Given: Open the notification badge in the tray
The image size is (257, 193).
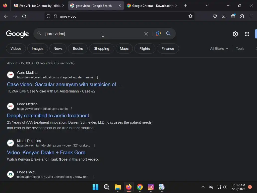Looking at the screenshot, I should point(250,187).
